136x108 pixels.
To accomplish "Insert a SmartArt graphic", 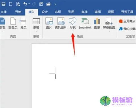I will coord(85,23).
